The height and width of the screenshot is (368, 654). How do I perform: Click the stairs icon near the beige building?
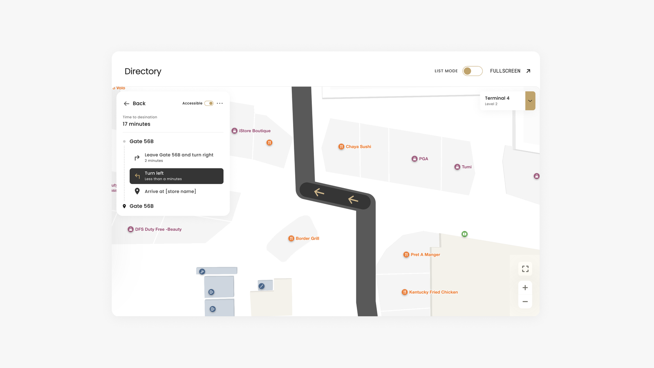coord(262,286)
